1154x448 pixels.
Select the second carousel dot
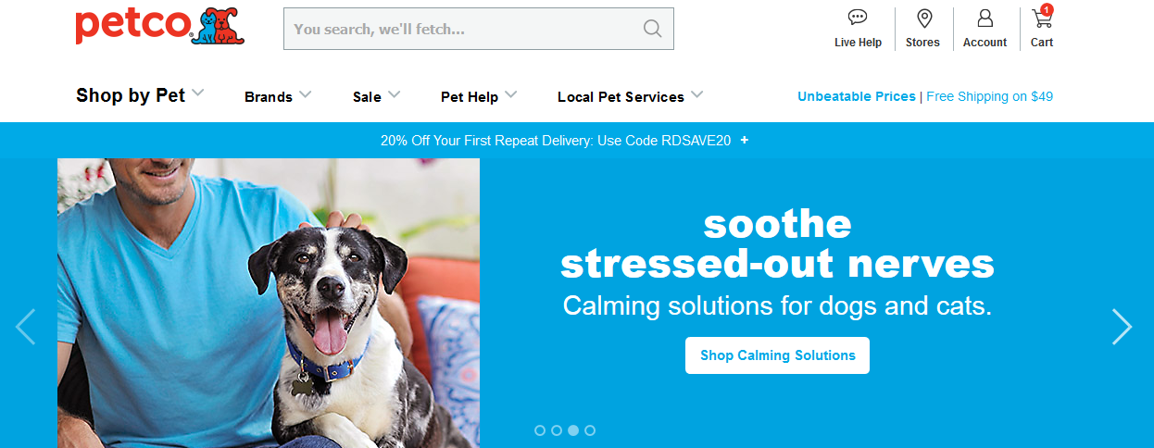(557, 430)
